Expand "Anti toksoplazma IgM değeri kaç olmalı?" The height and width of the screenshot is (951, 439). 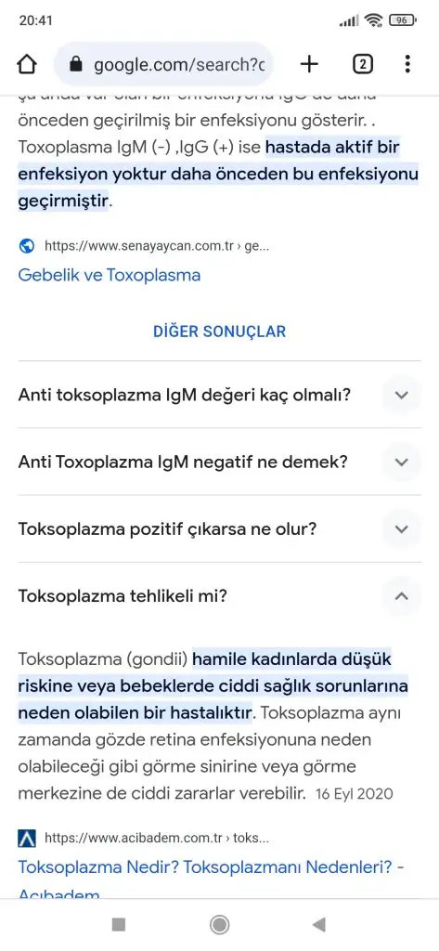coord(219,395)
